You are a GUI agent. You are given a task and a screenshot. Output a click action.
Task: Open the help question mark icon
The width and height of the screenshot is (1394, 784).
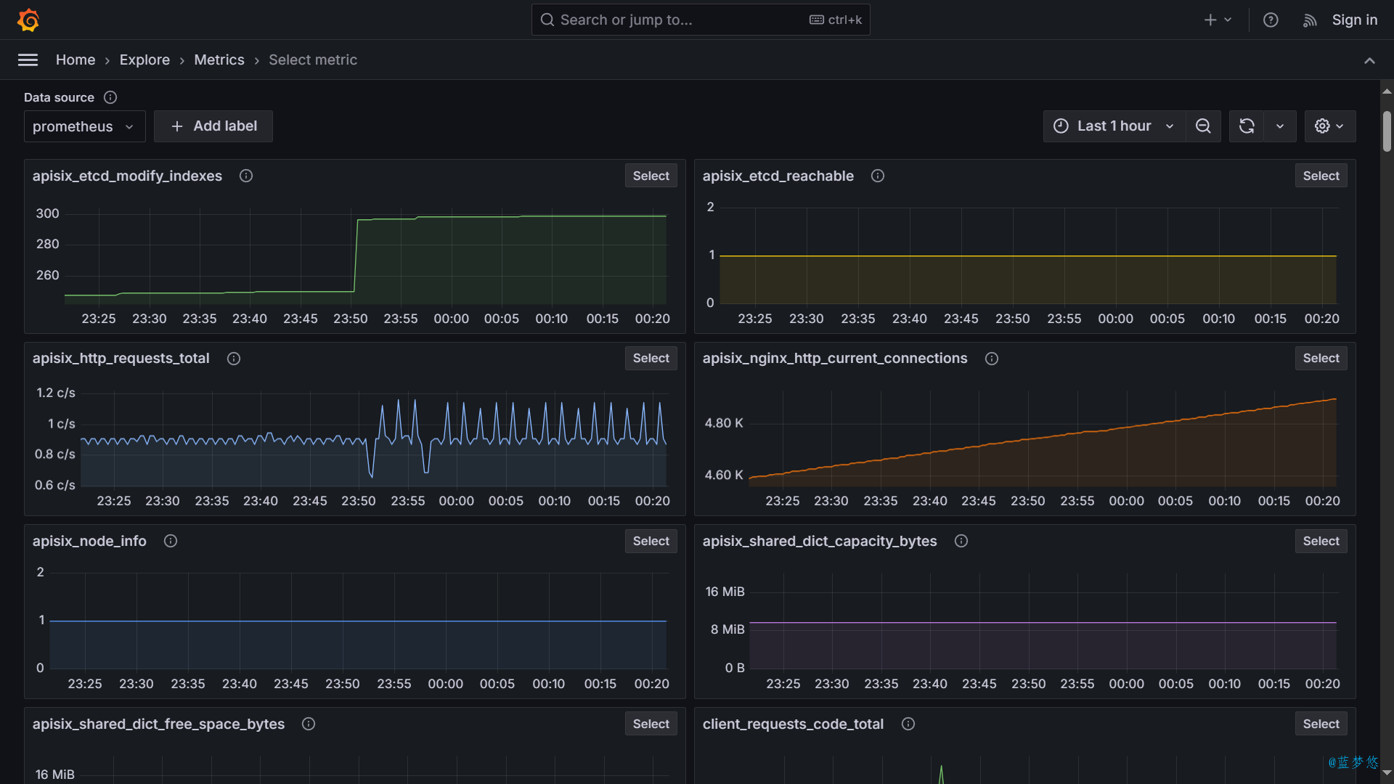1271,20
